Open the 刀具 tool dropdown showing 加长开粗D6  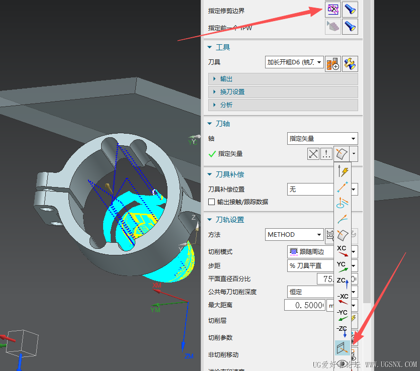tap(318, 62)
